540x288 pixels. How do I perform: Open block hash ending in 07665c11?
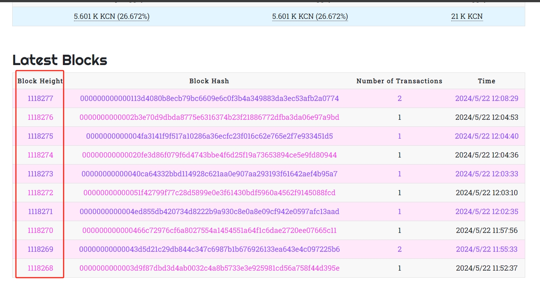[x=209, y=231]
